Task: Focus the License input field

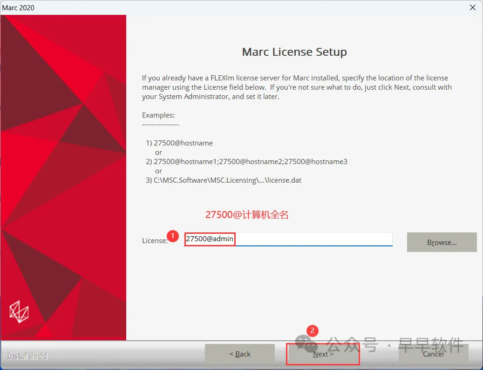Action: pos(288,239)
